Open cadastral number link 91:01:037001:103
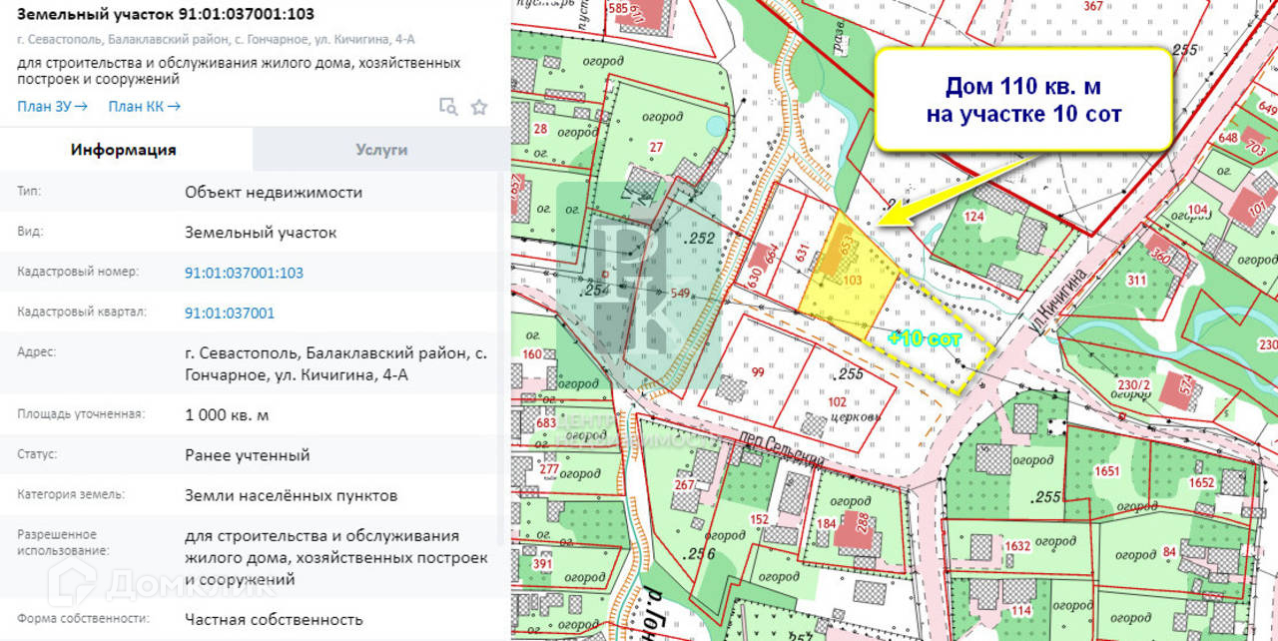 244,273
